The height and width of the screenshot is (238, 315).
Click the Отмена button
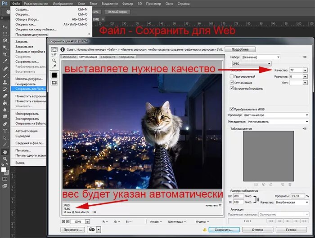pyautogui.click(x=257, y=229)
